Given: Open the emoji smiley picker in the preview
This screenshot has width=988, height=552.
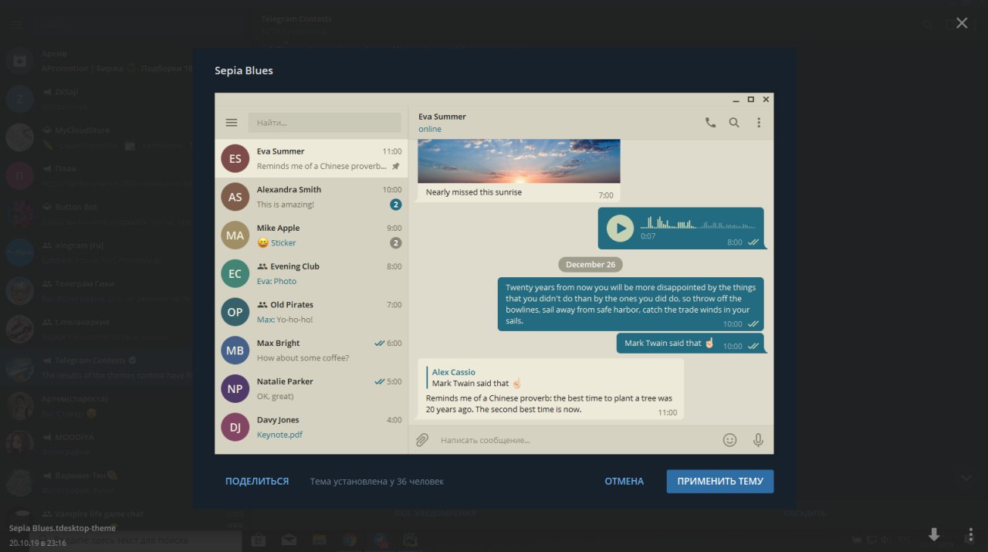Looking at the screenshot, I should [x=729, y=440].
